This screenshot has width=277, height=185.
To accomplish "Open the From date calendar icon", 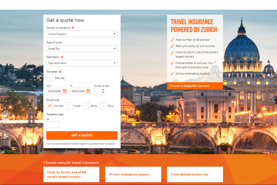I will tap(64, 91).
